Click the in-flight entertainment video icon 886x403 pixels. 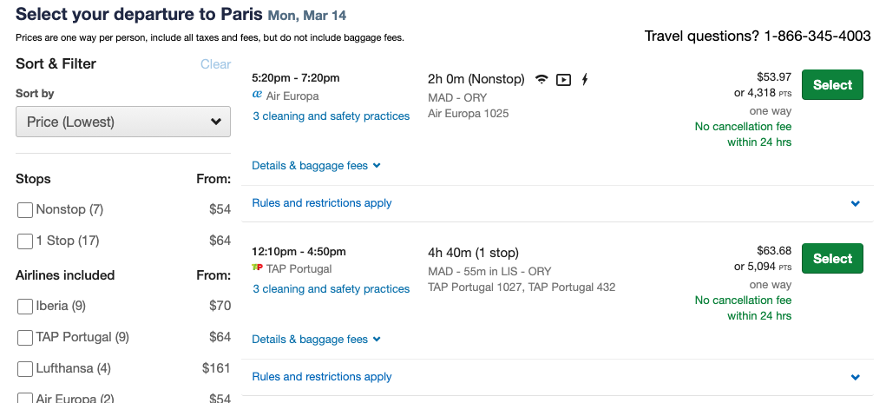click(563, 80)
